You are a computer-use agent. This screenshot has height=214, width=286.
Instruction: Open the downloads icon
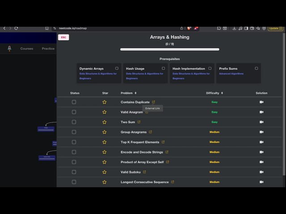pyautogui.click(x=234, y=28)
